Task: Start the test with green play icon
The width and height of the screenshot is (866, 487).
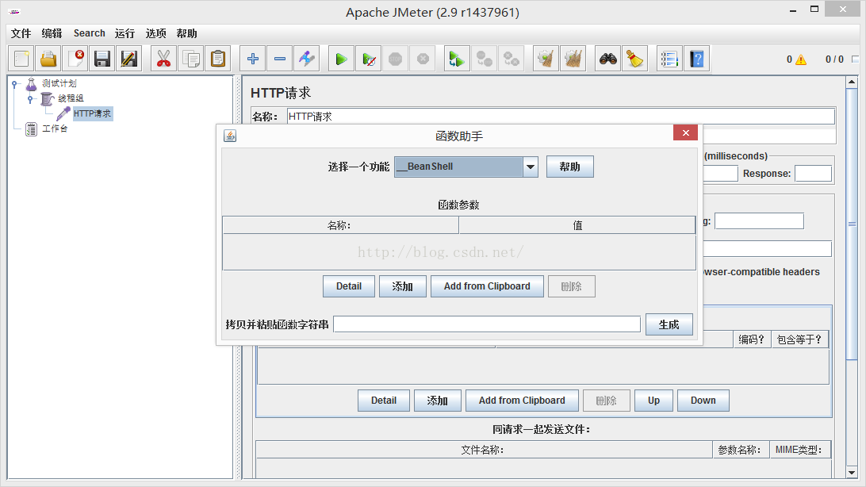Action: [341, 59]
